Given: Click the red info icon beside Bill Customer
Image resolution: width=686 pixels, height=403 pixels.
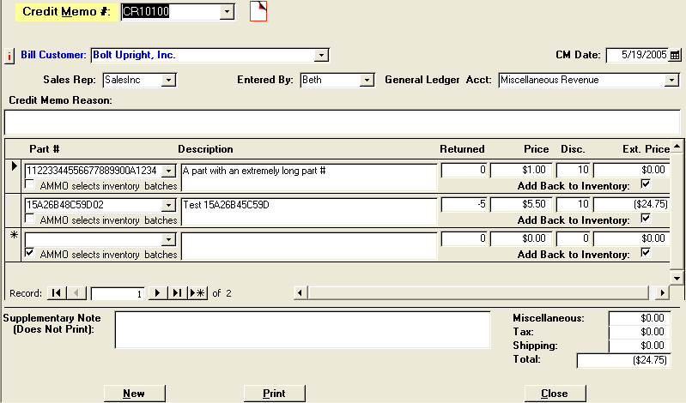Looking at the screenshot, I should [x=10, y=56].
